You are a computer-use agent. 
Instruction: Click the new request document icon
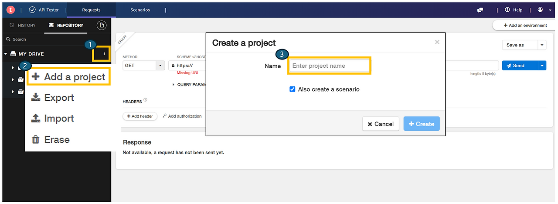click(x=102, y=25)
